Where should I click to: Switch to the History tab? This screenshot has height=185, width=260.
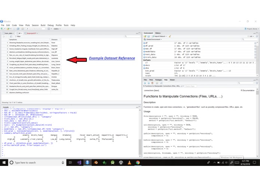click(158, 33)
